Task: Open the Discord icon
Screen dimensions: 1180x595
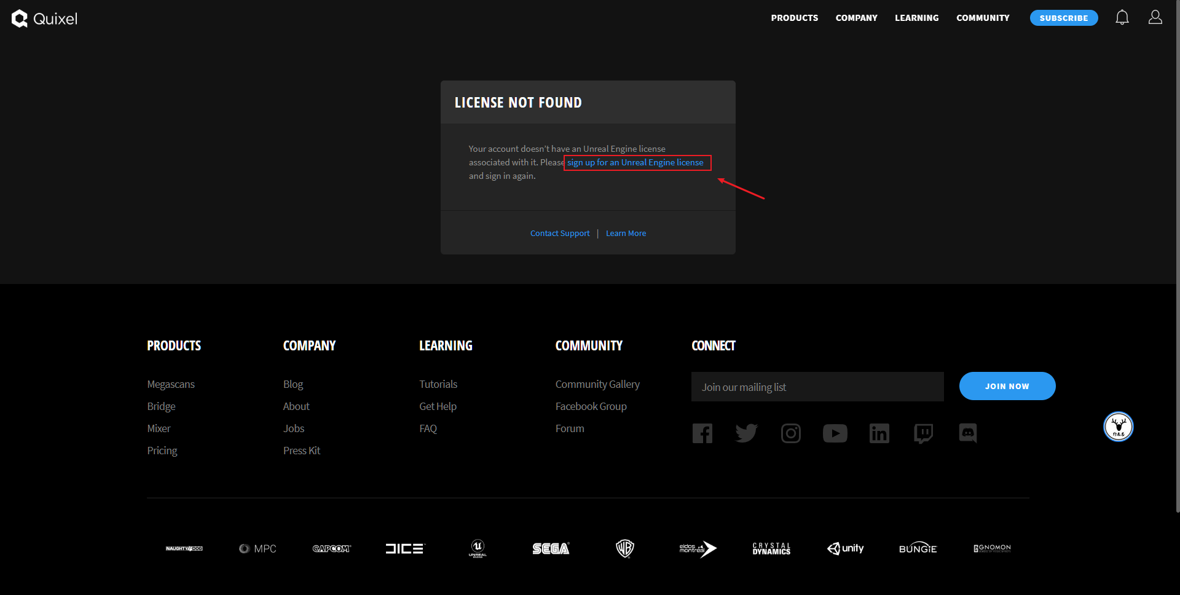Action: [968, 433]
